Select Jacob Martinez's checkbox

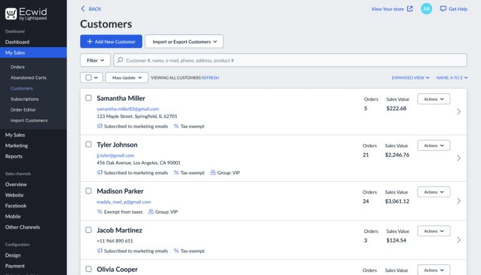point(88,230)
